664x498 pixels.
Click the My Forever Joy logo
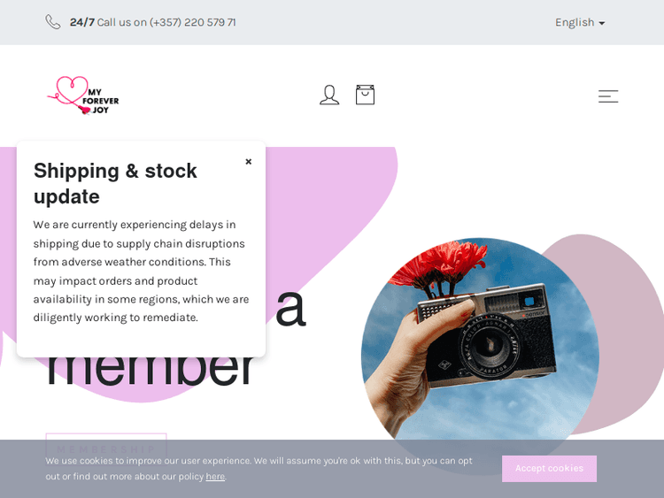point(83,96)
